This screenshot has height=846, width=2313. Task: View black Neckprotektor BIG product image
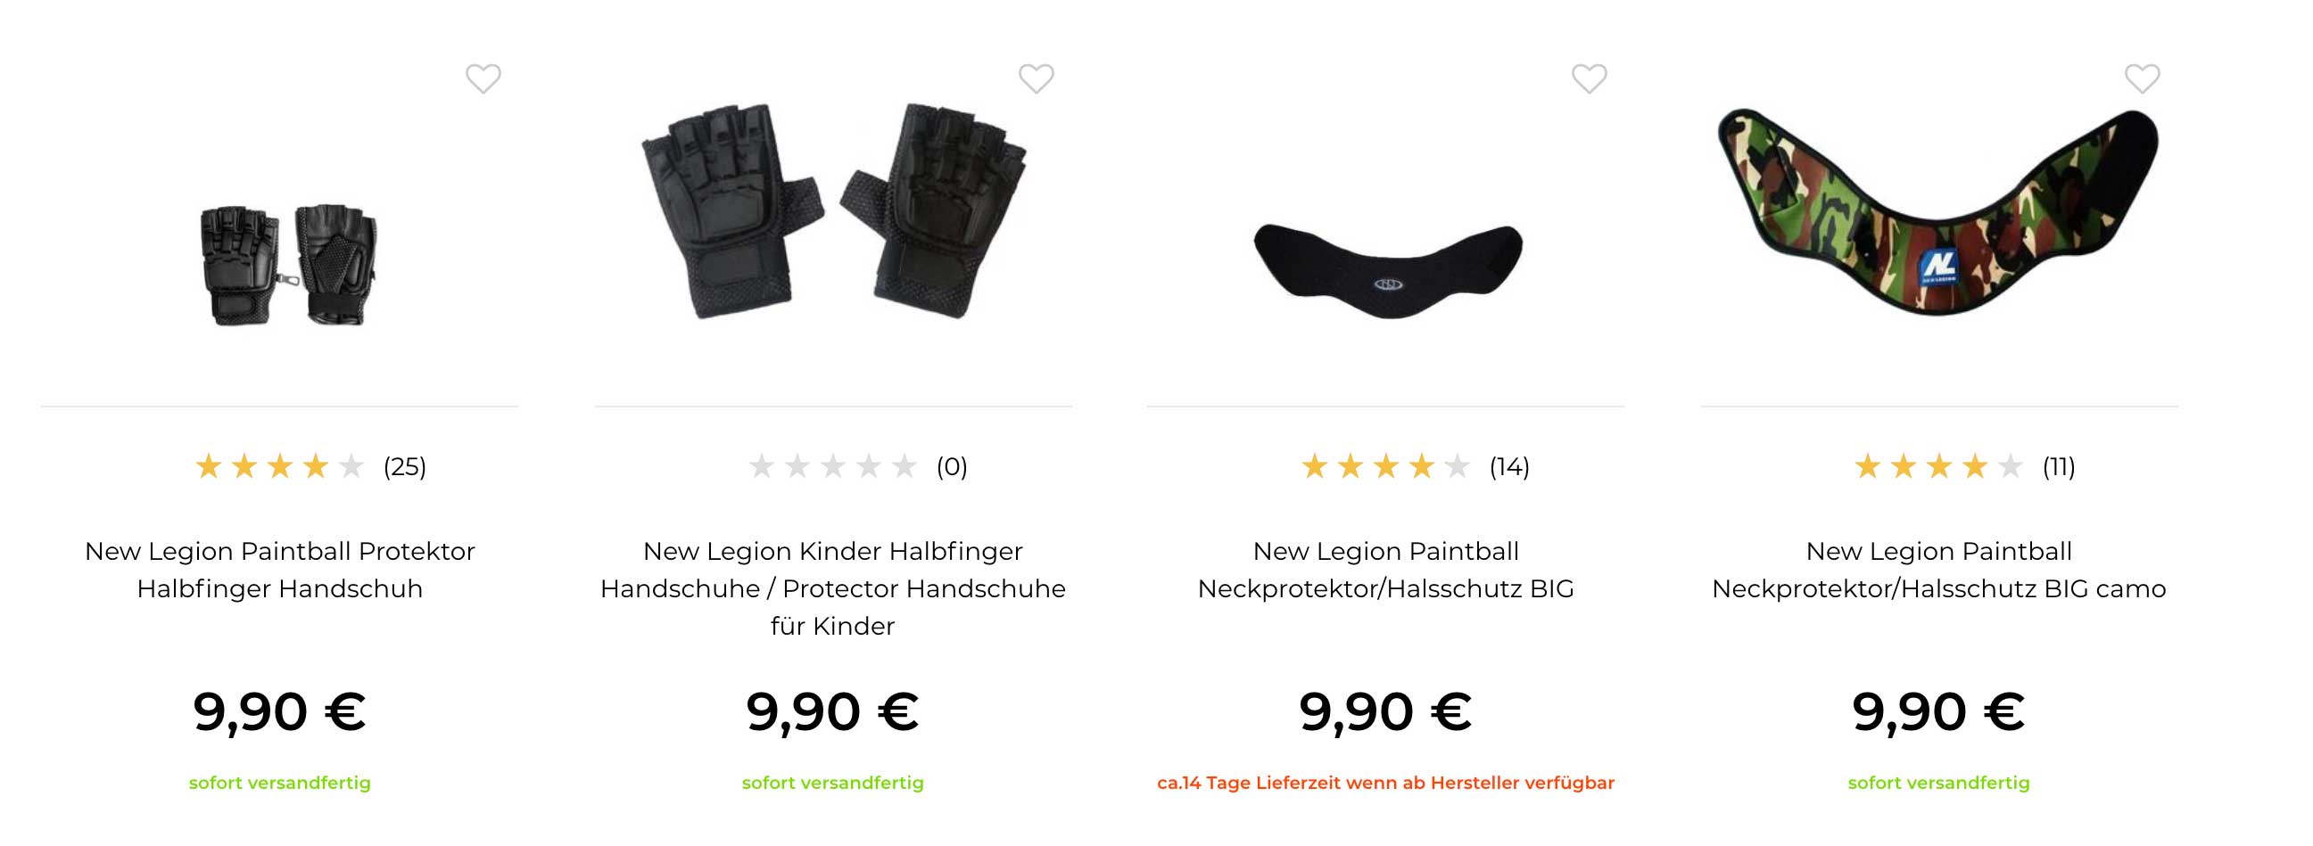click(x=1388, y=271)
